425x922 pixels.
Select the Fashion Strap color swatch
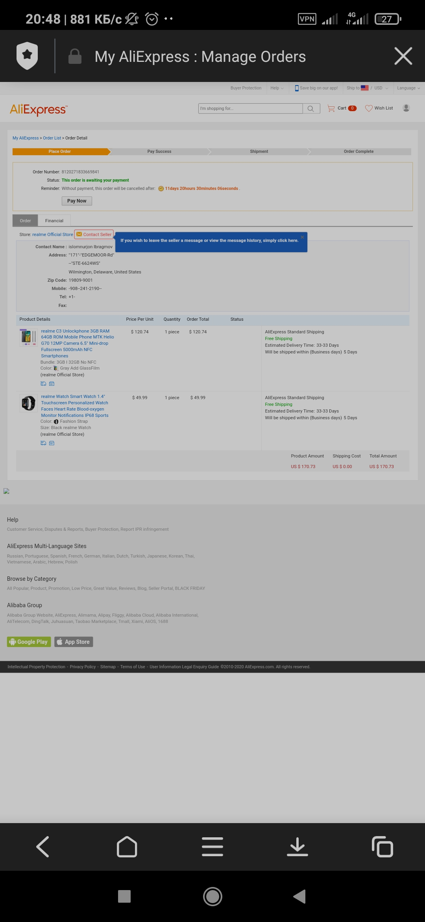pos(56,422)
